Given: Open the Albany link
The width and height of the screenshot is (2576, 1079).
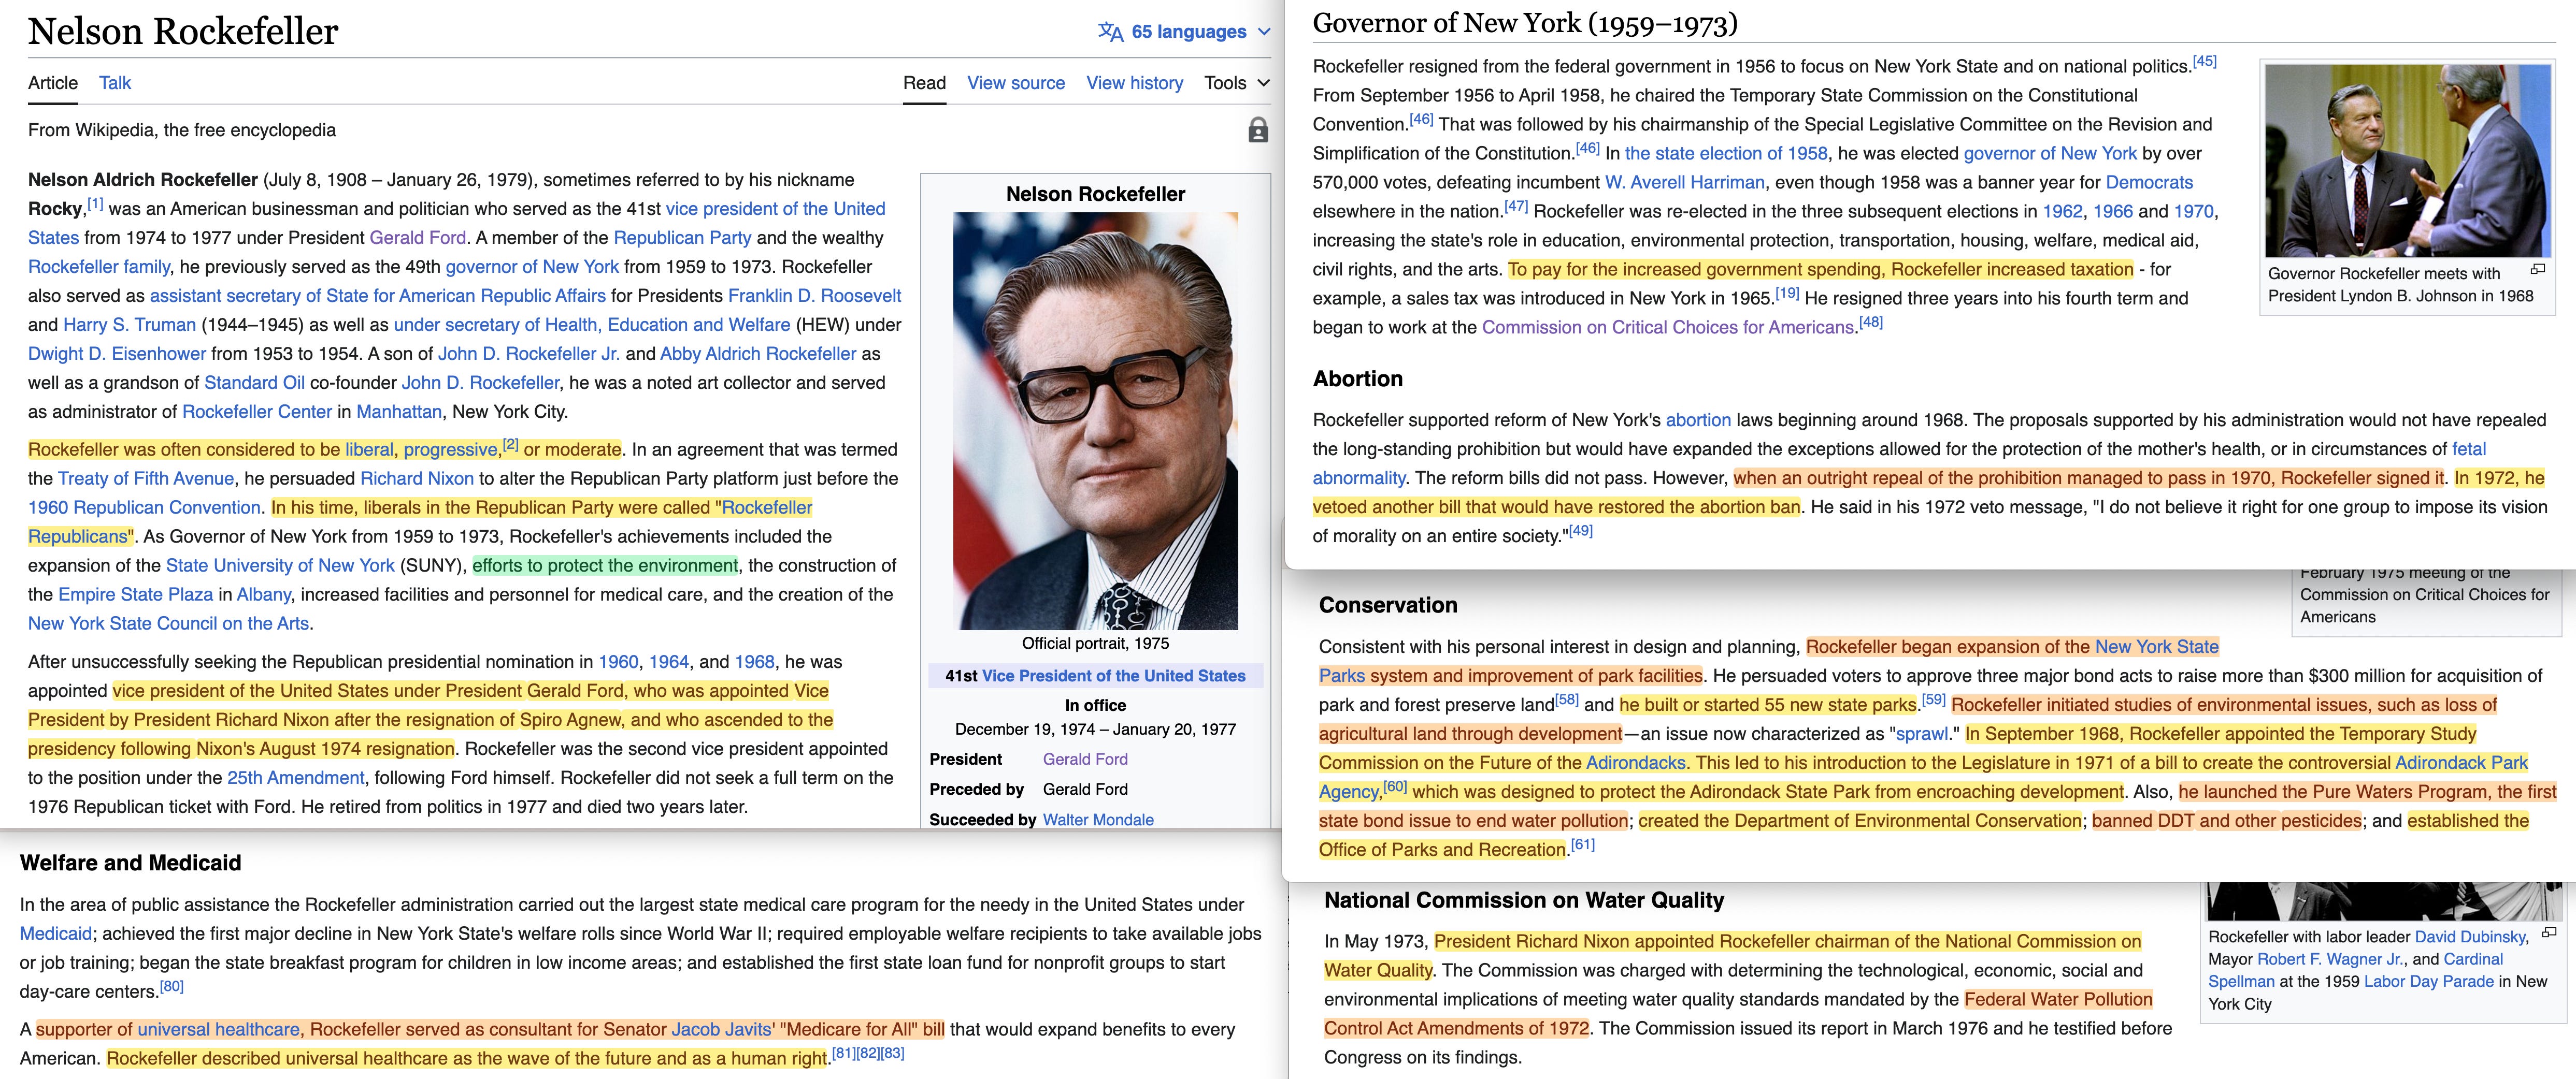Looking at the screenshot, I should click(x=263, y=594).
